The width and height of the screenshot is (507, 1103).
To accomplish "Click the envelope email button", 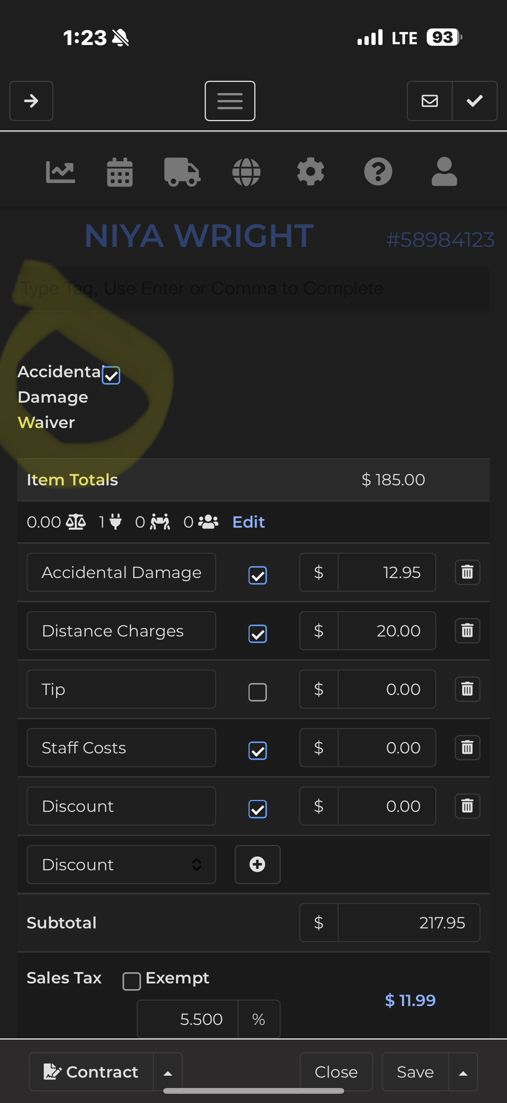I will tap(430, 101).
